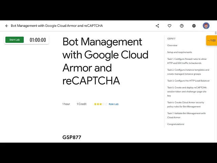This screenshot has height=163, width=217.
Task: Click the share icon in header
Action: pos(157,26)
